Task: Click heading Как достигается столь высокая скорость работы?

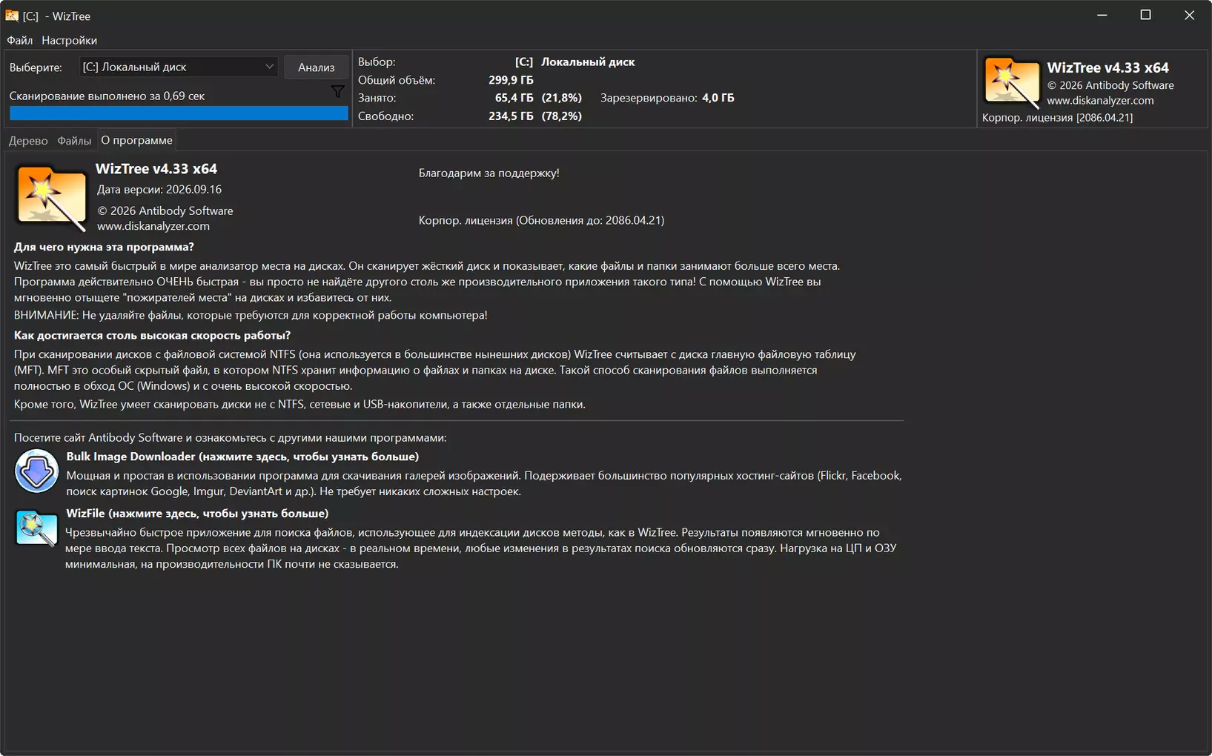Action: click(152, 335)
